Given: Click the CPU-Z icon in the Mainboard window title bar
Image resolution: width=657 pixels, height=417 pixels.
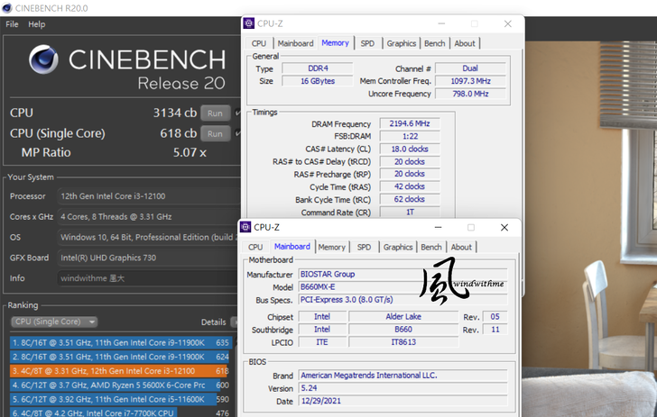Looking at the screenshot, I should 246,228.
